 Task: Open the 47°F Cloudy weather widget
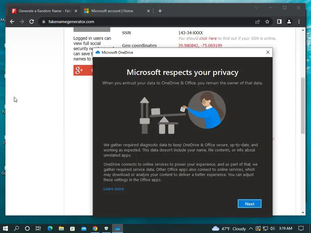coord(229,229)
